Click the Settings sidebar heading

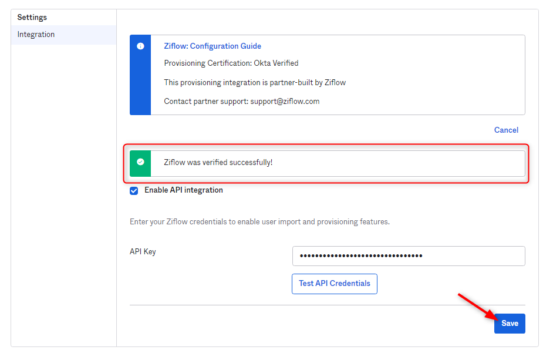(32, 18)
